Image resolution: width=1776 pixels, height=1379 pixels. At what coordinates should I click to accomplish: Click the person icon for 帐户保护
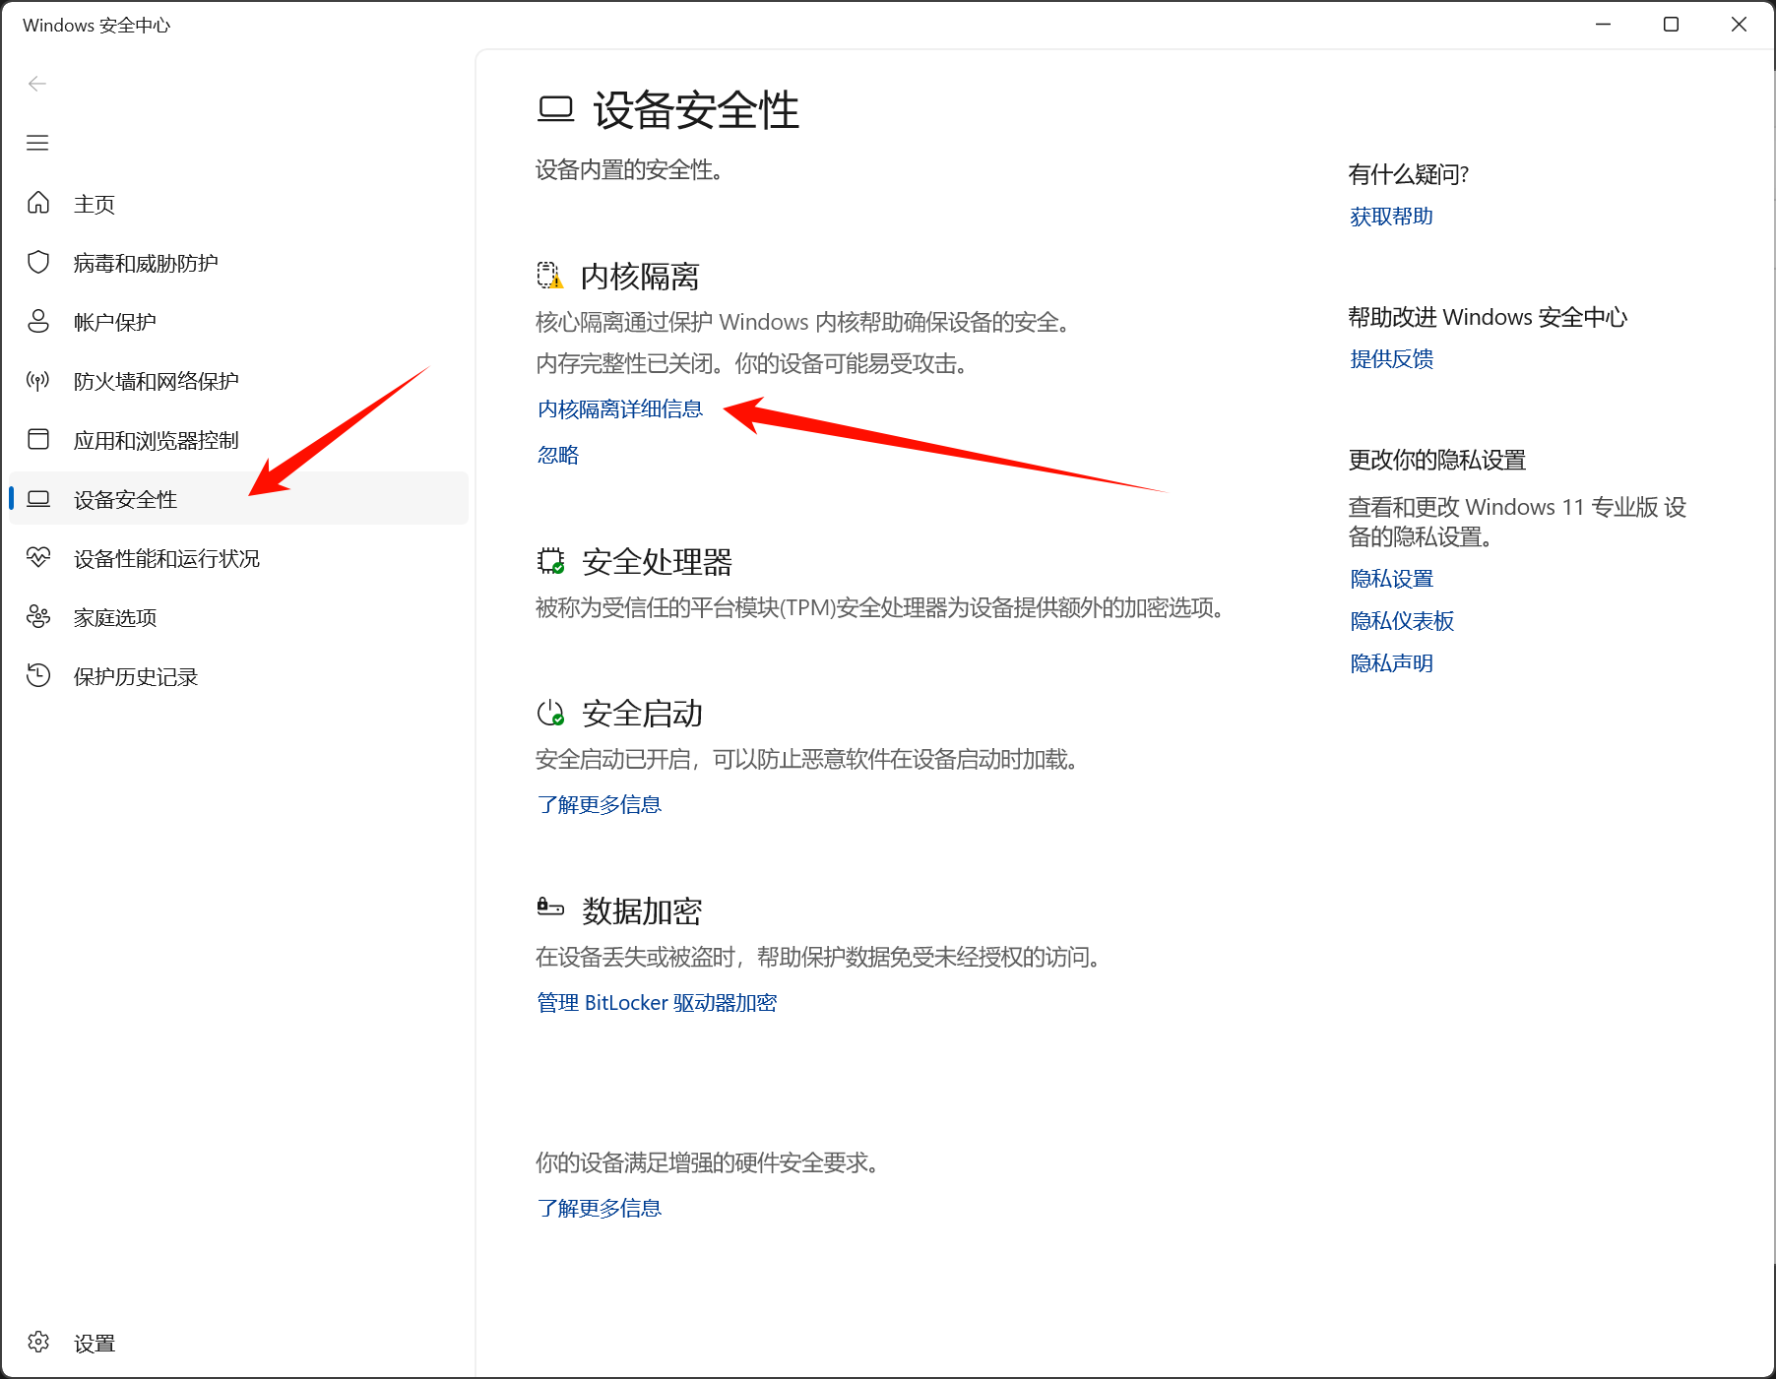pyautogui.click(x=38, y=321)
